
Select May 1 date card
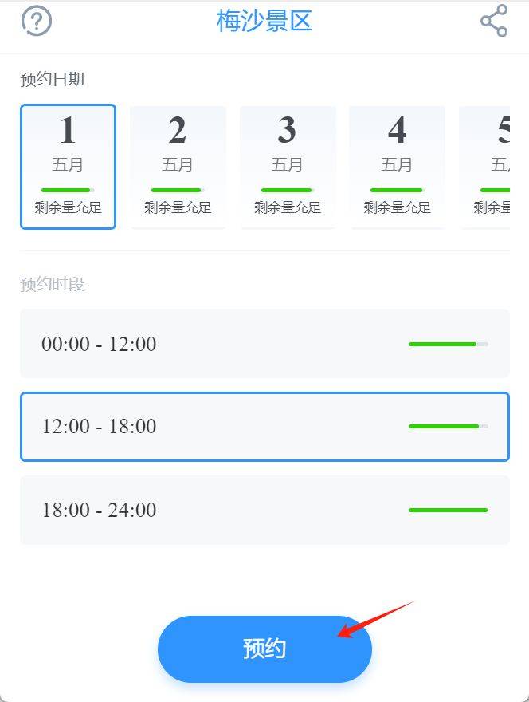pos(68,167)
